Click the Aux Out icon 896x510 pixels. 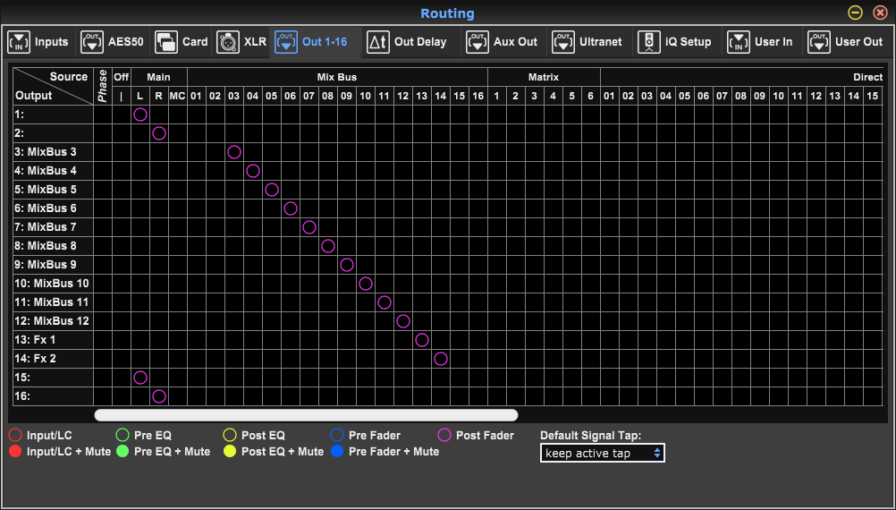coord(478,42)
